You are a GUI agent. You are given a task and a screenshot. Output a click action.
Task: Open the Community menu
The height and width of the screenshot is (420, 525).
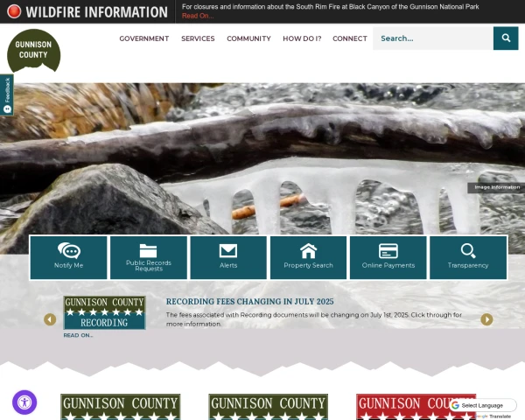248,38
